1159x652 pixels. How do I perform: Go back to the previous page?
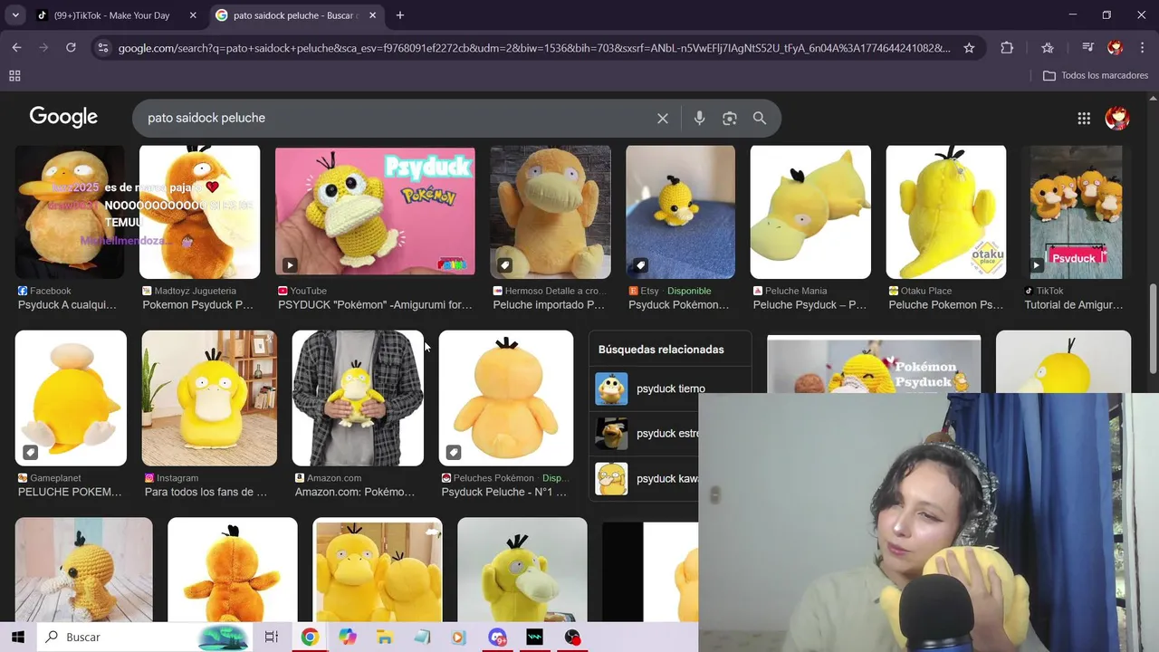[17, 47]
